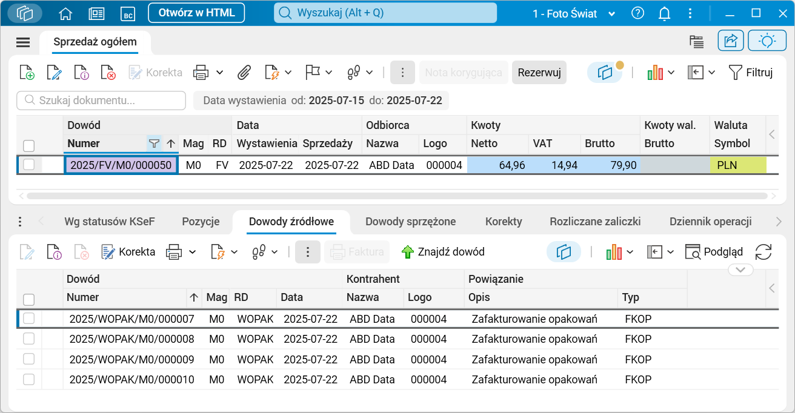Open the news panel icon in header
795x413 pixels.
point(96,13)
